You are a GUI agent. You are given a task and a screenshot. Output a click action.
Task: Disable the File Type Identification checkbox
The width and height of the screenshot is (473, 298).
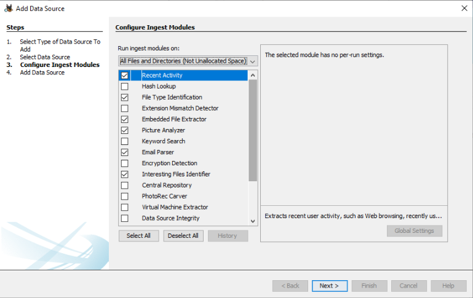(x=125, y=98)
